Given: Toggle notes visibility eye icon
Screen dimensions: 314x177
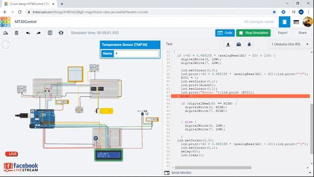Looking at the screenshot, I should coord(61,33).
